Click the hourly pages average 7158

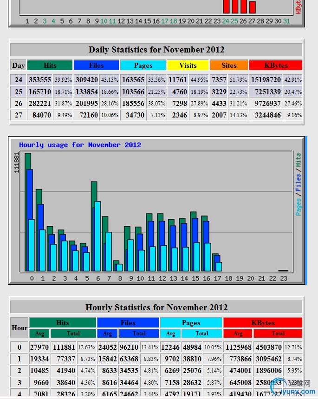[172, 382]
